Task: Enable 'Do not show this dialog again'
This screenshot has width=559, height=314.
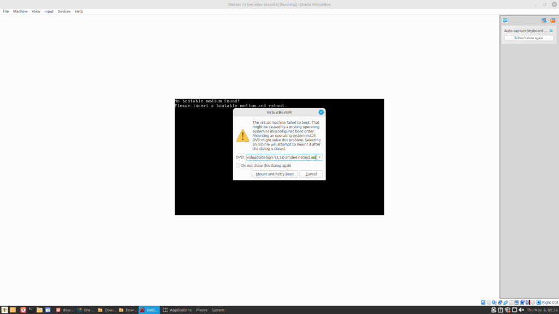Action: click(238, 166)
